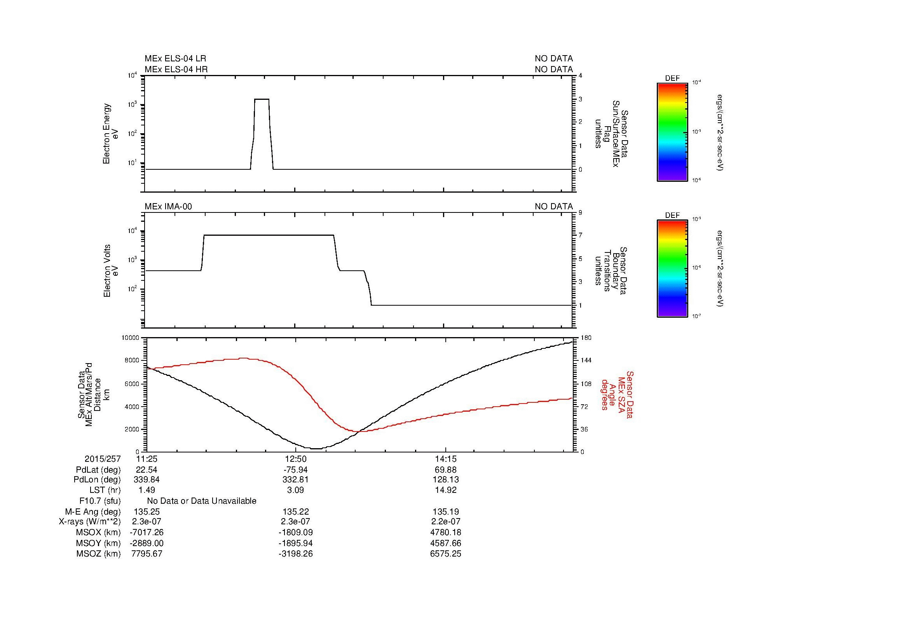Click the 11:25 time tick label

point(147,459)
